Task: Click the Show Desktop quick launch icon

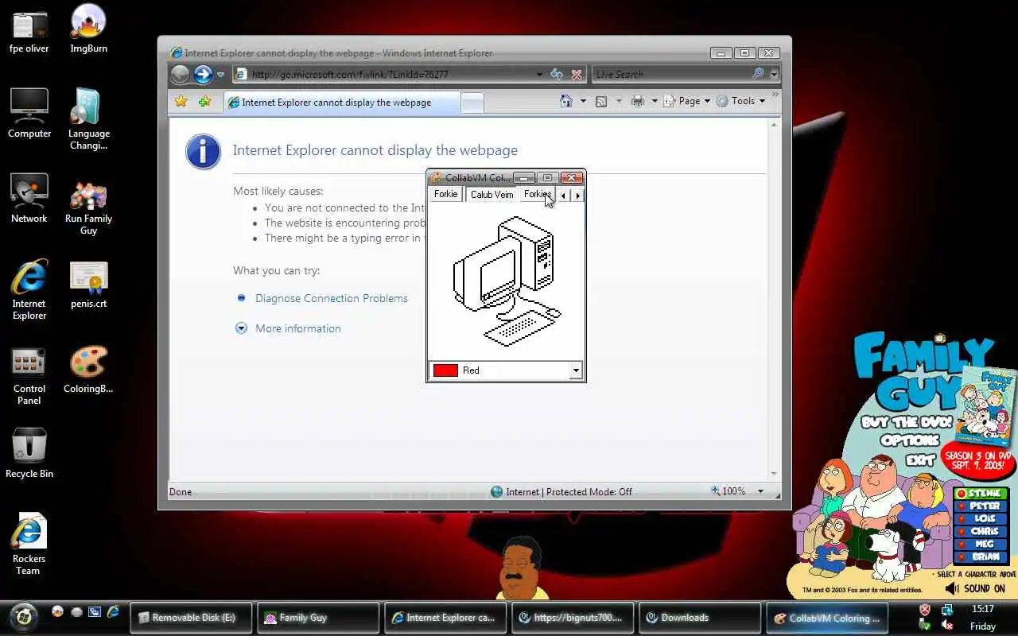Action: [95, 611]
